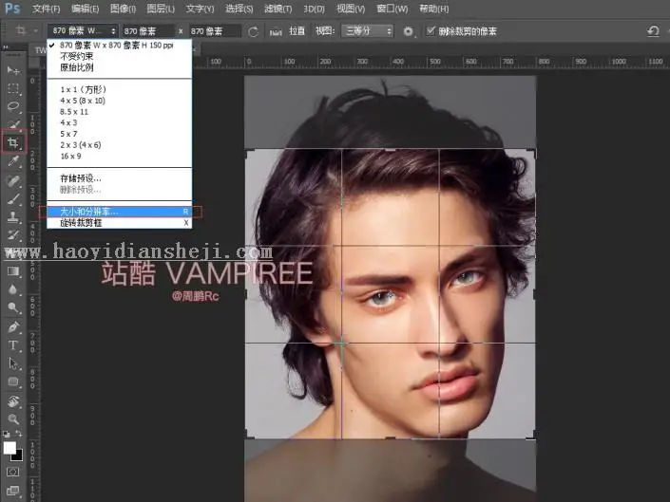Select the Crop tool in toolbar
Screen dimensions: 670x502
click(13, 143)
